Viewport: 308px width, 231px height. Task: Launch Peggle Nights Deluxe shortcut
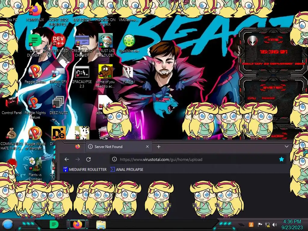(35, 103)
